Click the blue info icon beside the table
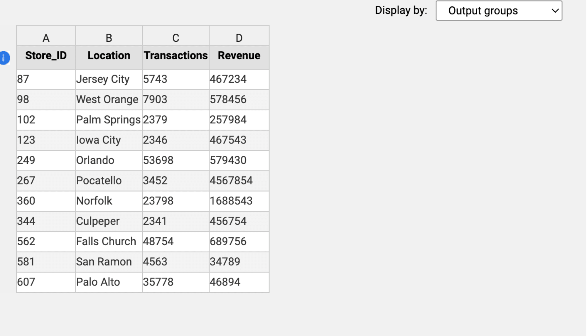Viewport: 587px width, 336px height. pos(5,58)
